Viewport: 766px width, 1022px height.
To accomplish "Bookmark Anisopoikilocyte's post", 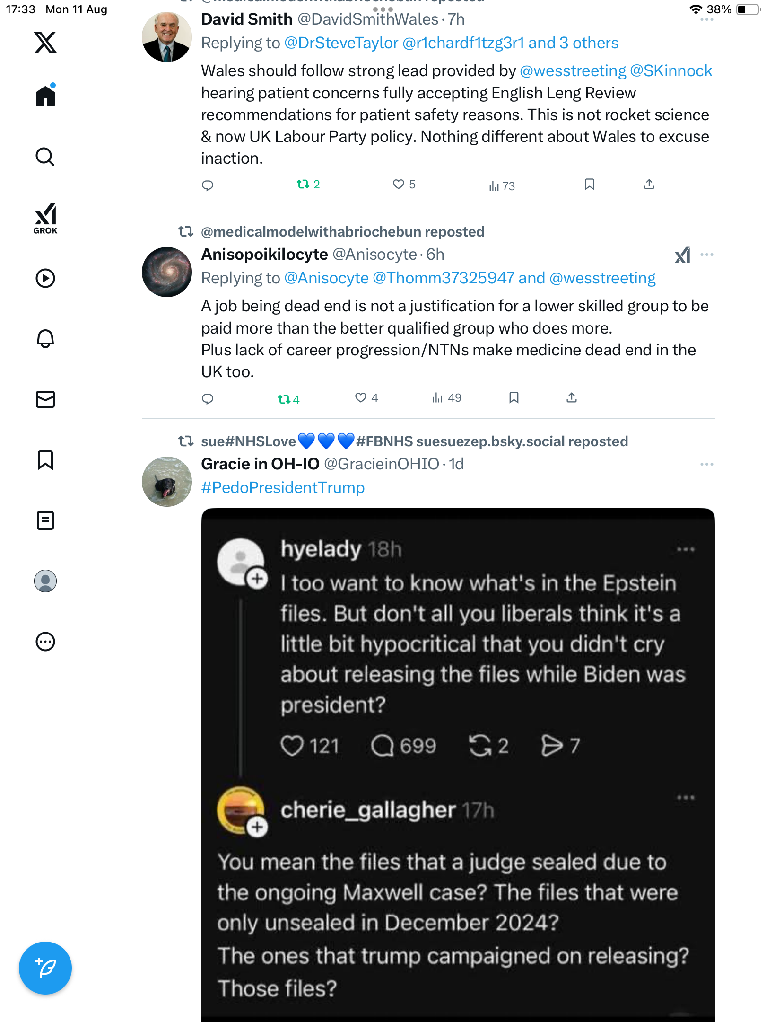I will tap(514, 397).
